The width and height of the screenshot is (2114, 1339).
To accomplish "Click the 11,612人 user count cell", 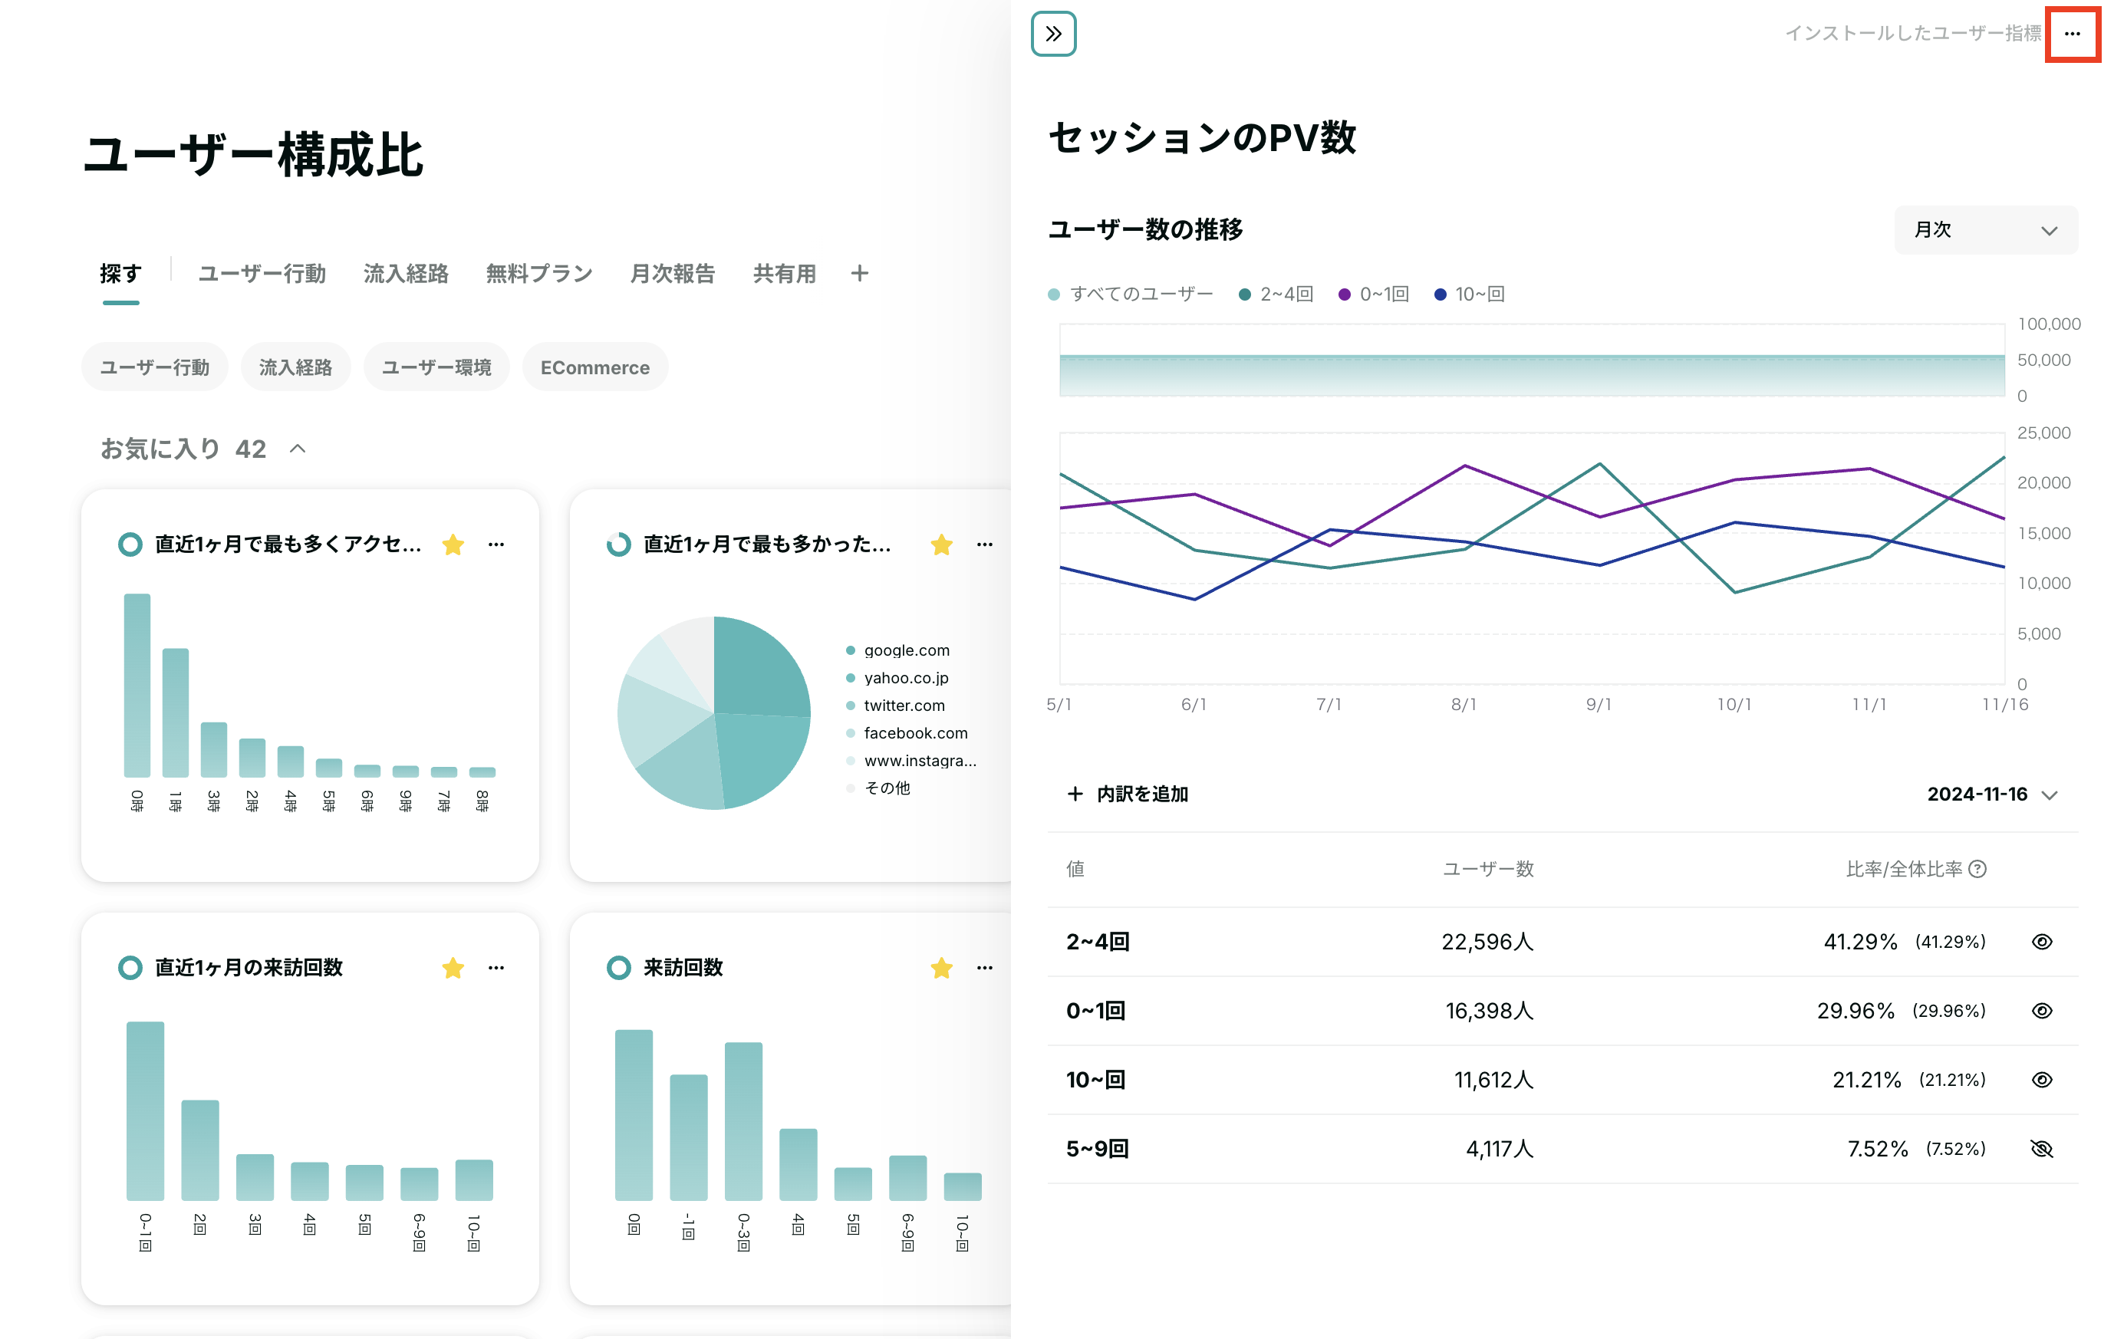I will tap(1494, 1079).
